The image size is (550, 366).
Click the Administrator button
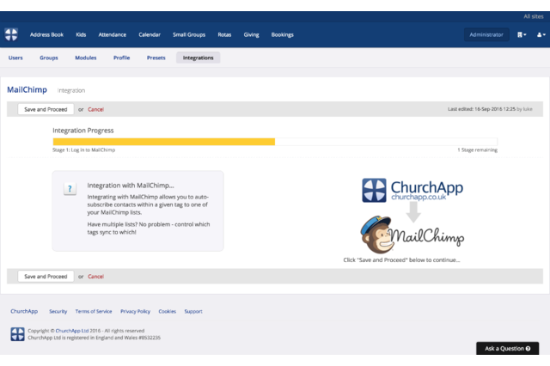click(x=486, y=35)
